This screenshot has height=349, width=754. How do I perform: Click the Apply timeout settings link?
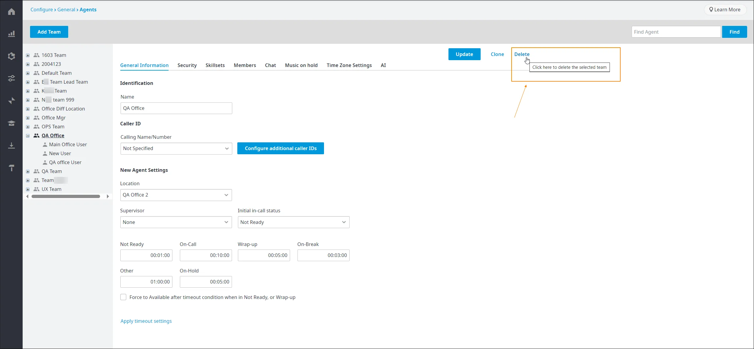click(x=146, y=321)
